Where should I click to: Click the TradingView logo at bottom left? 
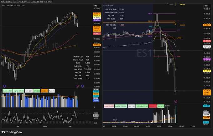(12, 132)
